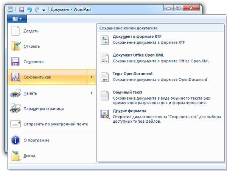227x171 pixels.
Task: Click the Save floppy icon in quick access toolbar
Action: [x=22, y=10]
